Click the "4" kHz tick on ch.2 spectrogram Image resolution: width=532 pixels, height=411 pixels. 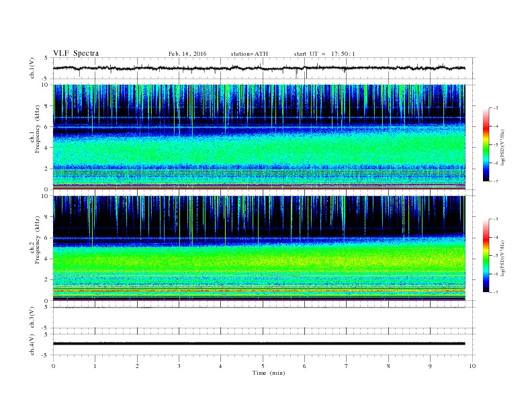[47, 259]
